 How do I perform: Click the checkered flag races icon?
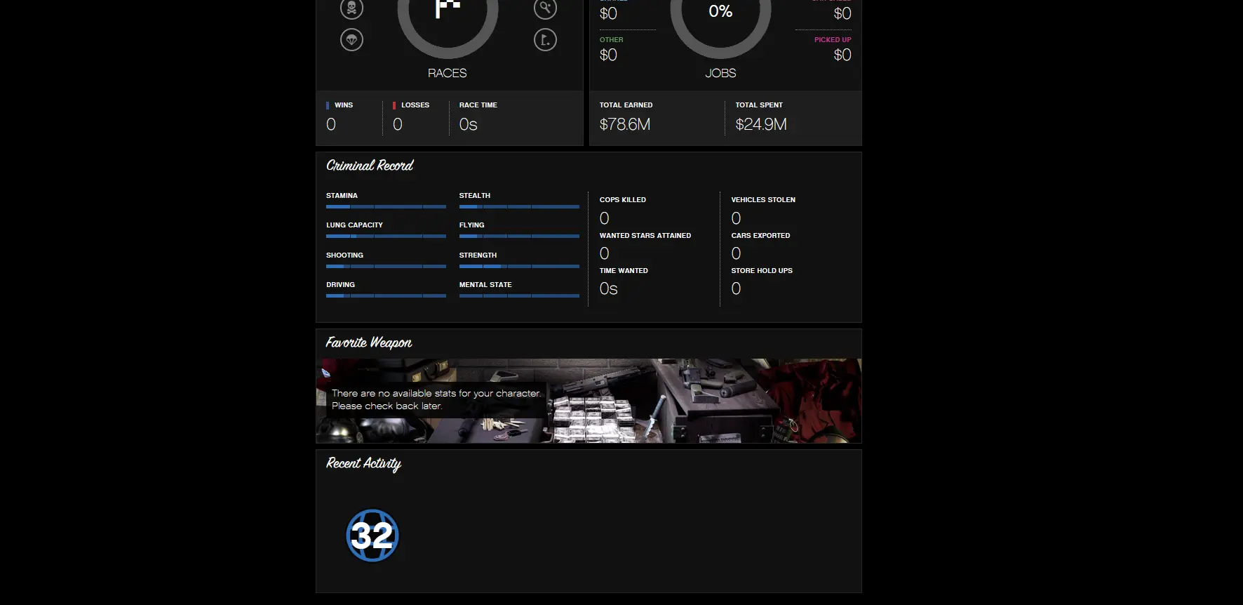(448, 10)
